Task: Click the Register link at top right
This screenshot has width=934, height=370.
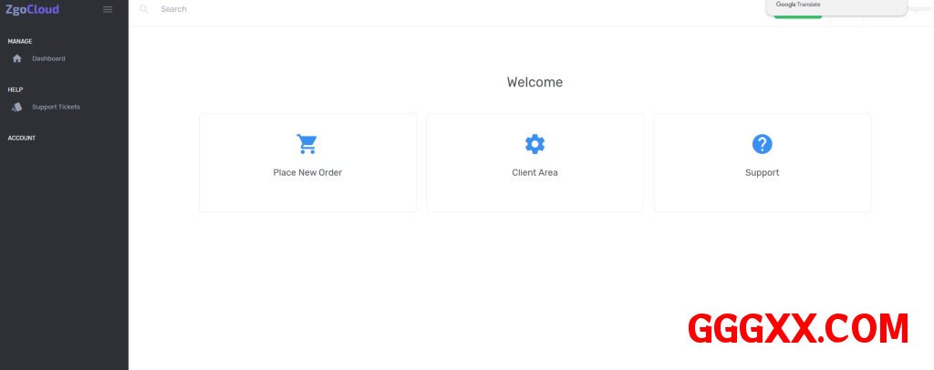Action: [918, 8]
